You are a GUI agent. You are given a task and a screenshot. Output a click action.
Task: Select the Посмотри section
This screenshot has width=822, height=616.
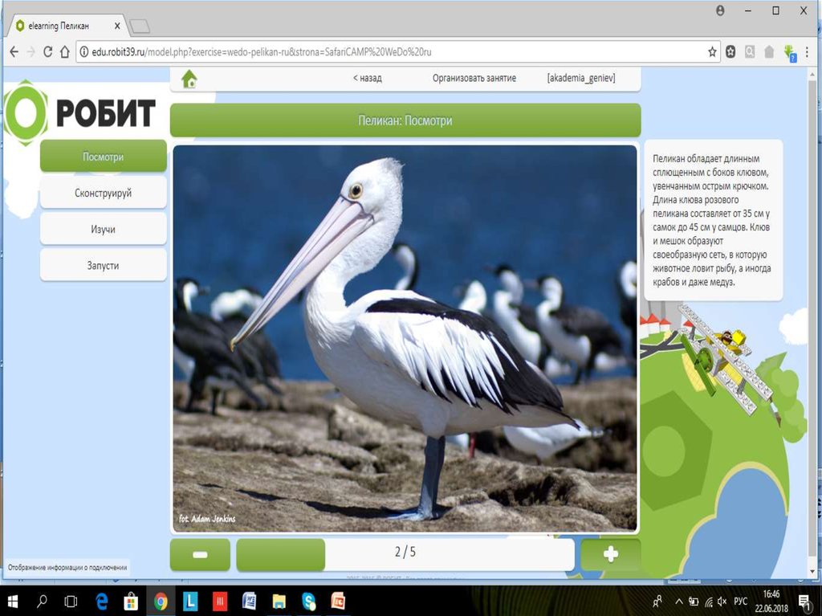tap(103, 157)
